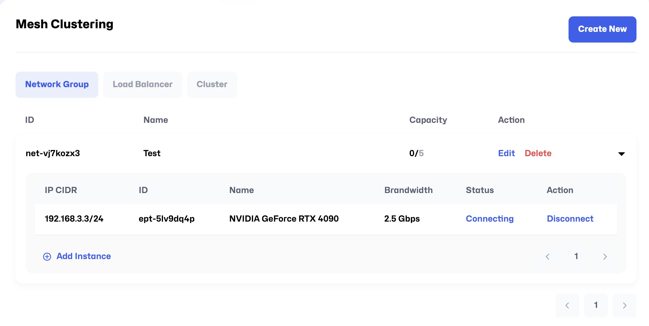The image size is (649, 326).
Task: Collapse the net-vj7kozx3 row arrow
Action: coord(621,154)
